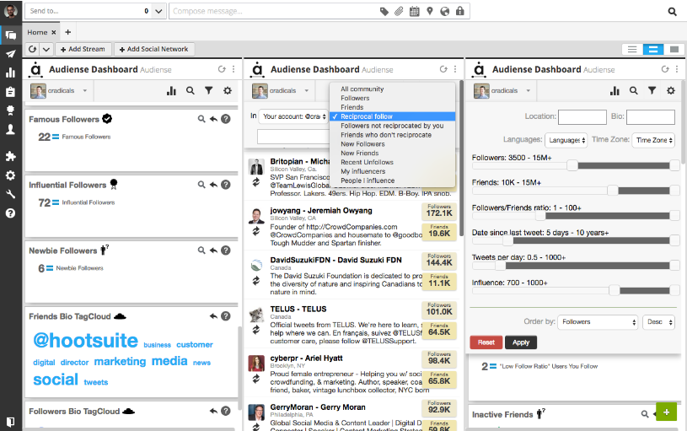Click the magnifier icon beside Influential Followers
This screenshot has width=687, height=431.
[201, 185]
